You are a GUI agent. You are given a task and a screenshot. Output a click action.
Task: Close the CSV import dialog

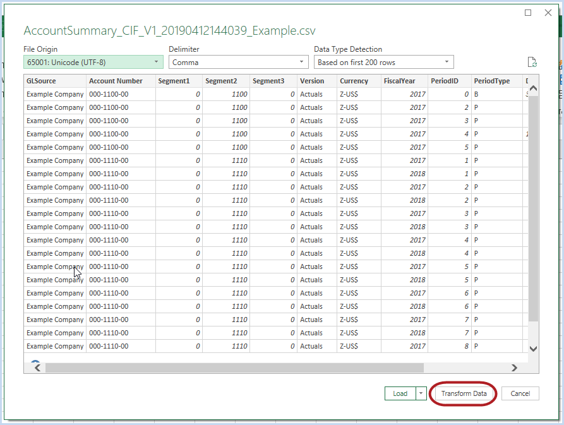(x=548, y=13)
